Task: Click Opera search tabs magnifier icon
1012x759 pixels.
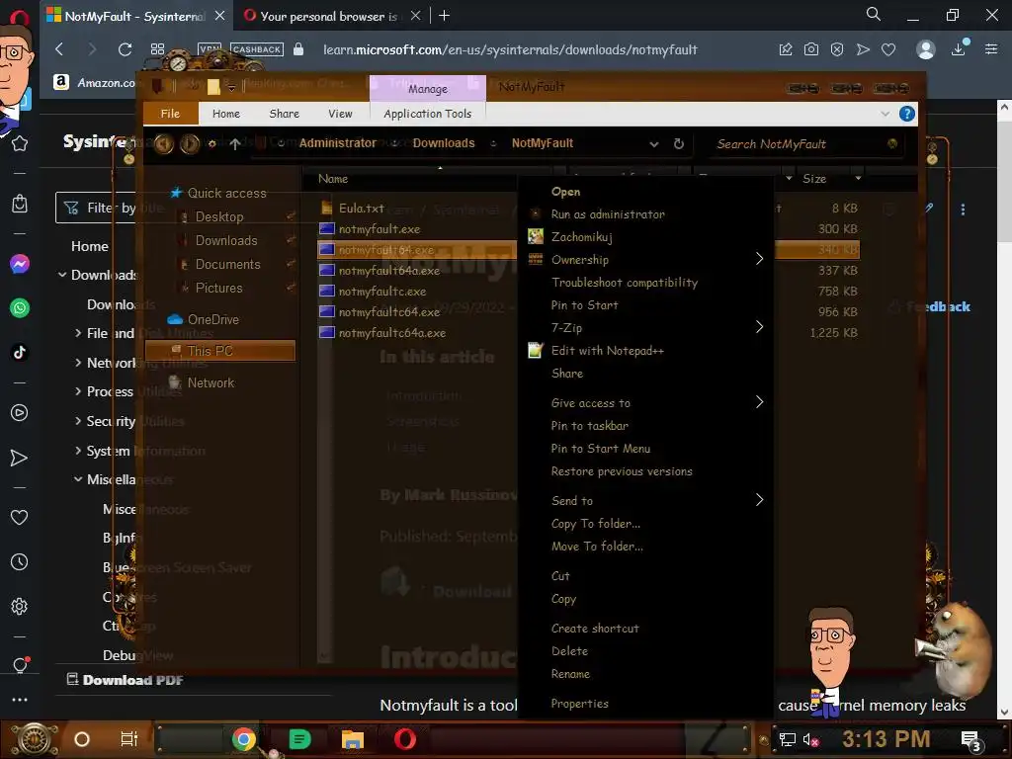Action: coord(874,14)
